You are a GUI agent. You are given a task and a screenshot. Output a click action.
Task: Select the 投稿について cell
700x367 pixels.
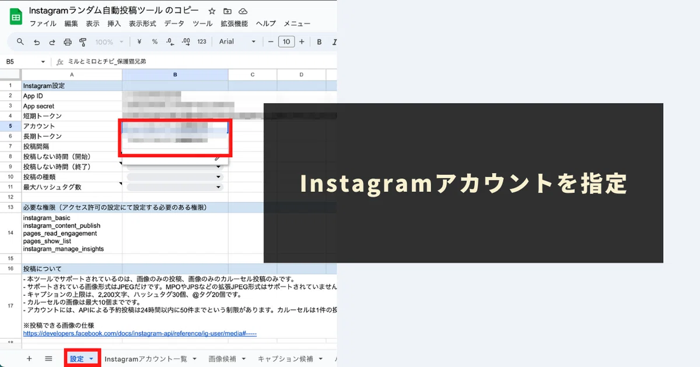tap(72, 269)
